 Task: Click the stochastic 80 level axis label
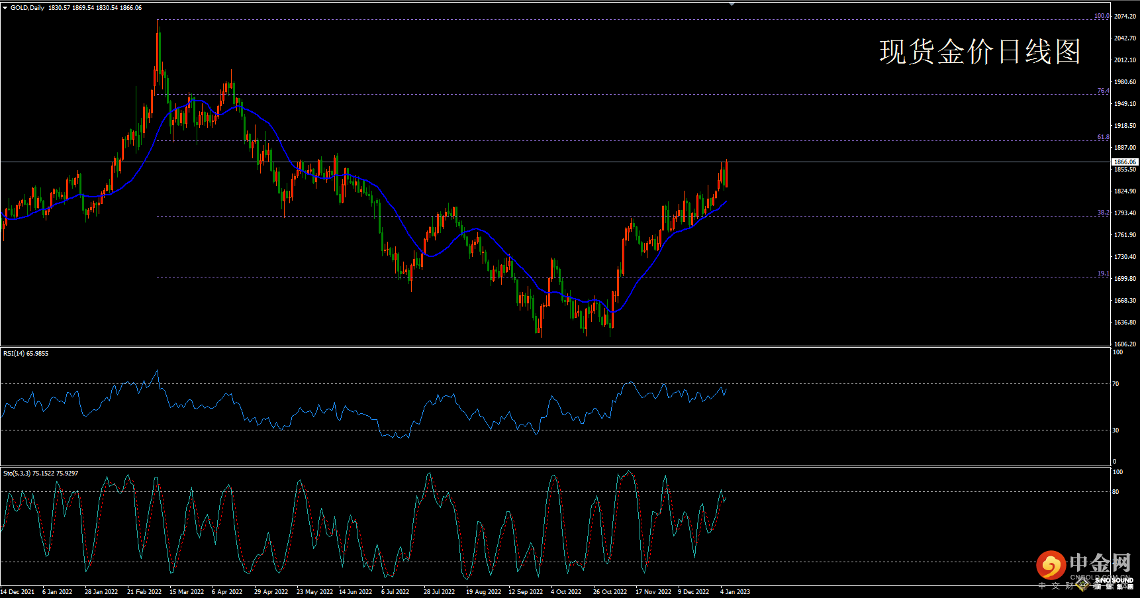point(1116,492)
